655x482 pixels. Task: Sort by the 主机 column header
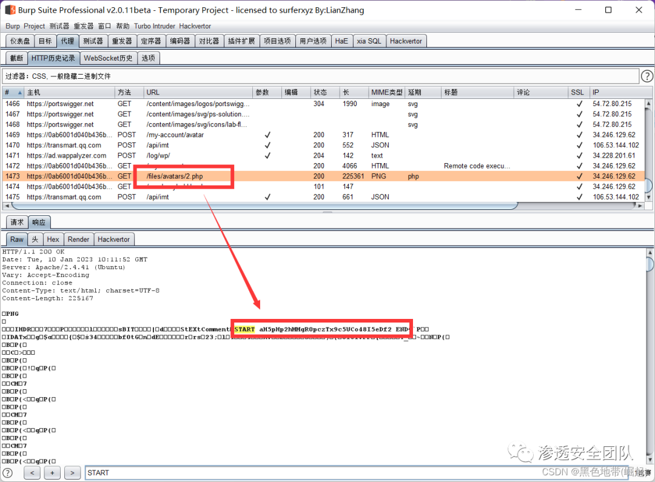pyautogui.click(x=69, y=92)
